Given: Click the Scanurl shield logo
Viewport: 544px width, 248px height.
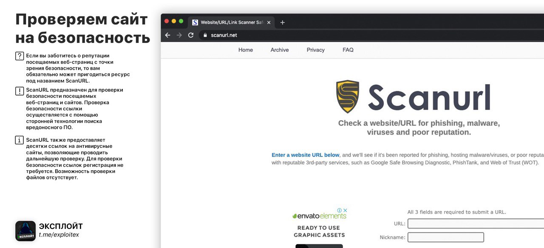Looking at the screenshot, I should [x=348, y=96].
